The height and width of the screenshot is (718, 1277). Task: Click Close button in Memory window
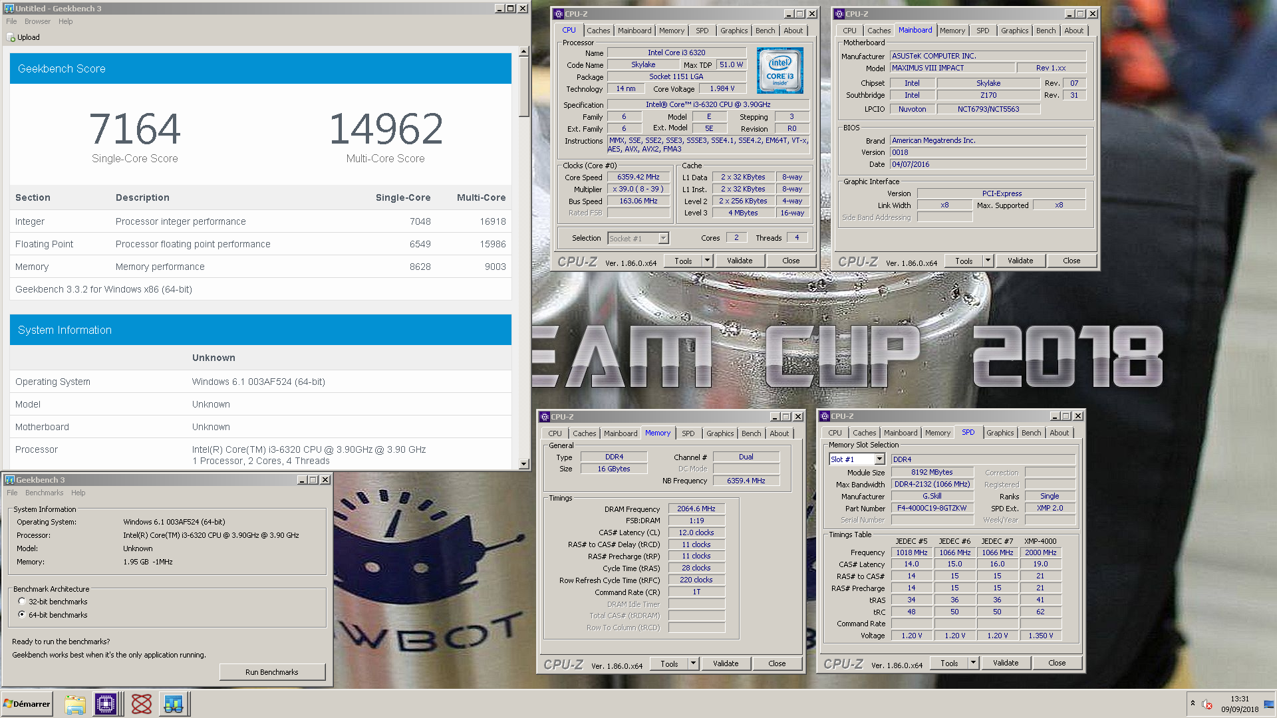coord(777,663)
